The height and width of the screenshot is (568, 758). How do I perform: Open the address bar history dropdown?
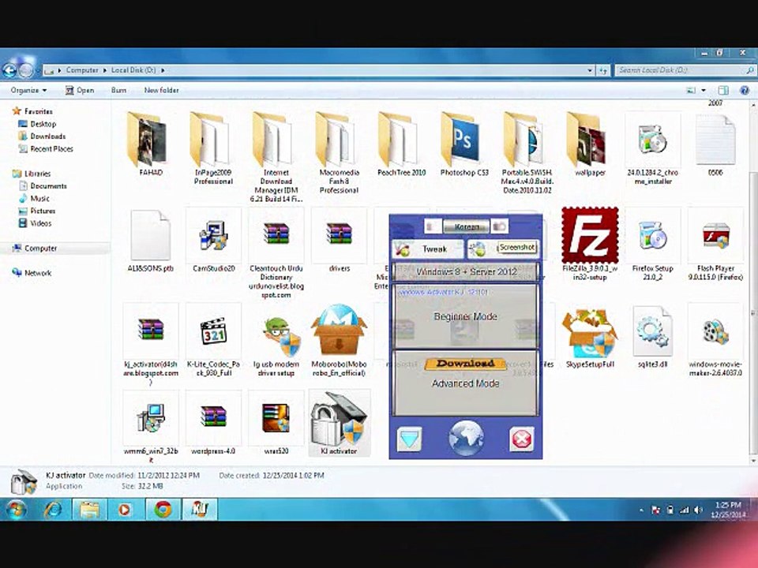click(590, 70)
